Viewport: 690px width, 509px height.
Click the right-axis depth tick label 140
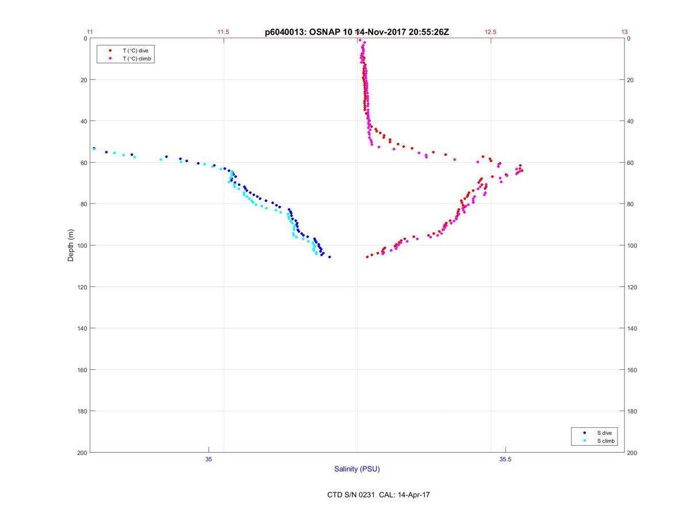point(632,328)
